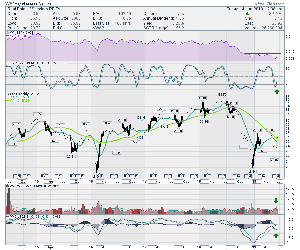Click the Prev Close value 23.79

pyautogui.click(x=35, y=28)
